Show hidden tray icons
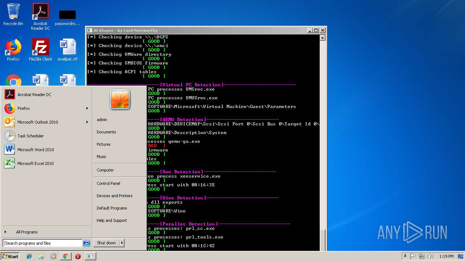Viewport: 465px width, 261px height. click(x=405, y=256)
